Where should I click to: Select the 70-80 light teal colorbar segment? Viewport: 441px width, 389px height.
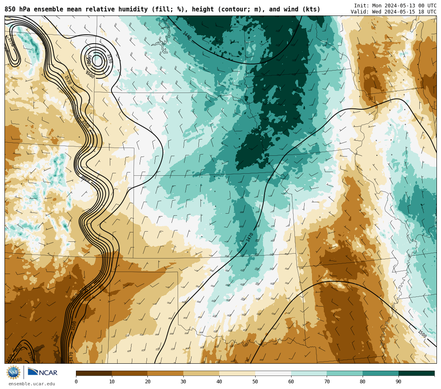(345, 374)
